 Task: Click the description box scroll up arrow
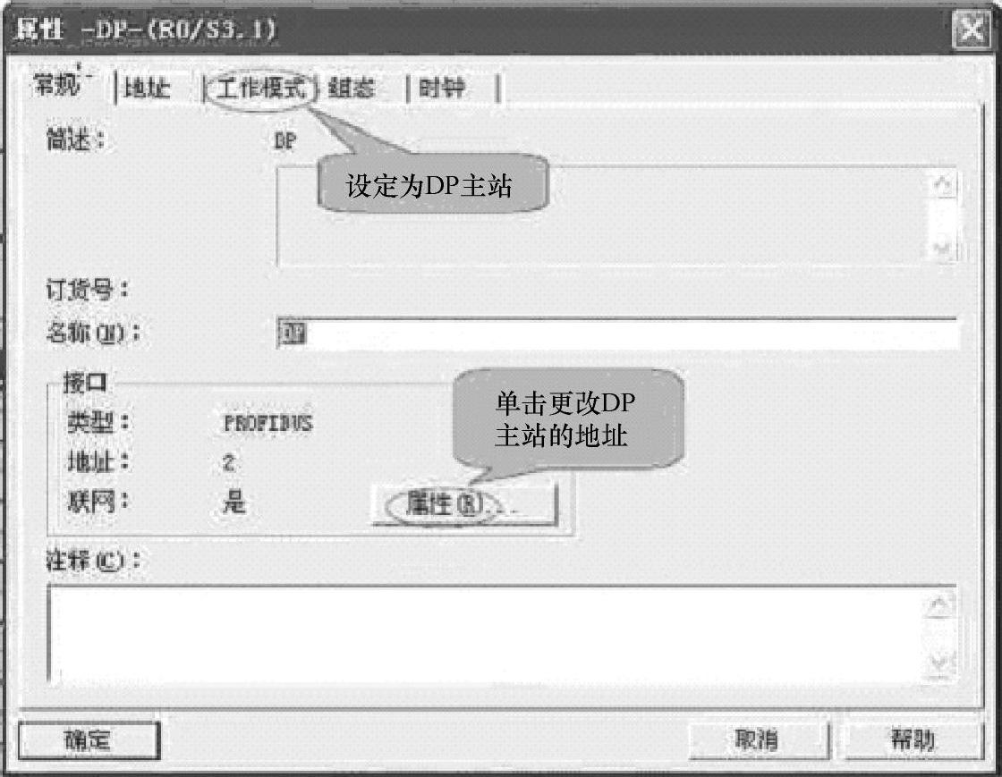(944, 185)
